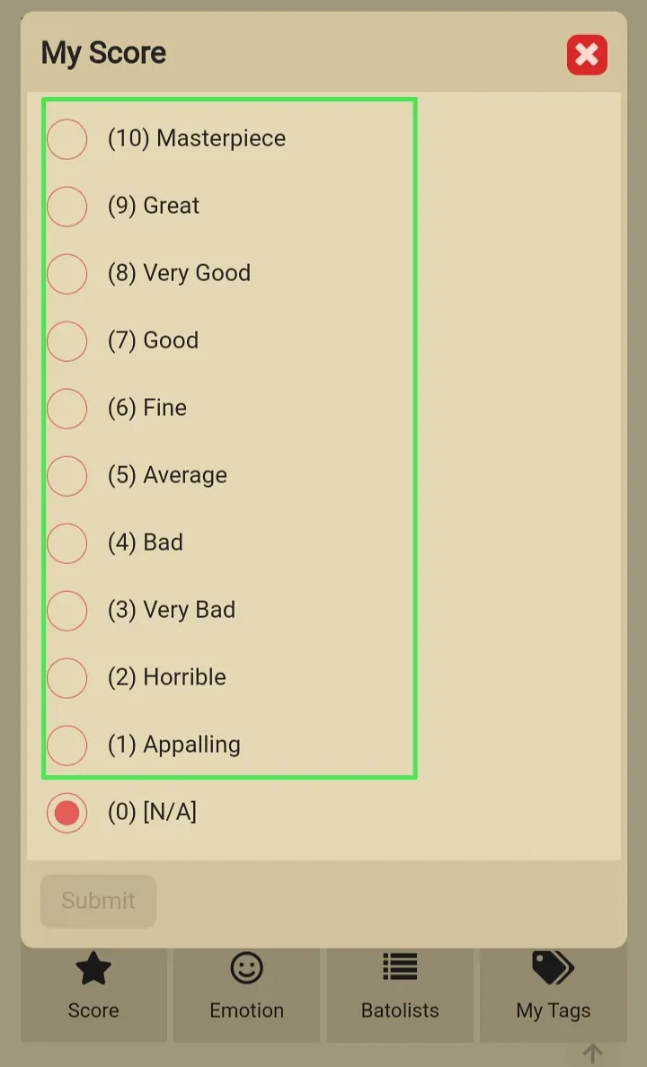Click the Submit button
647x1067 pixels.
coord(98,901)
